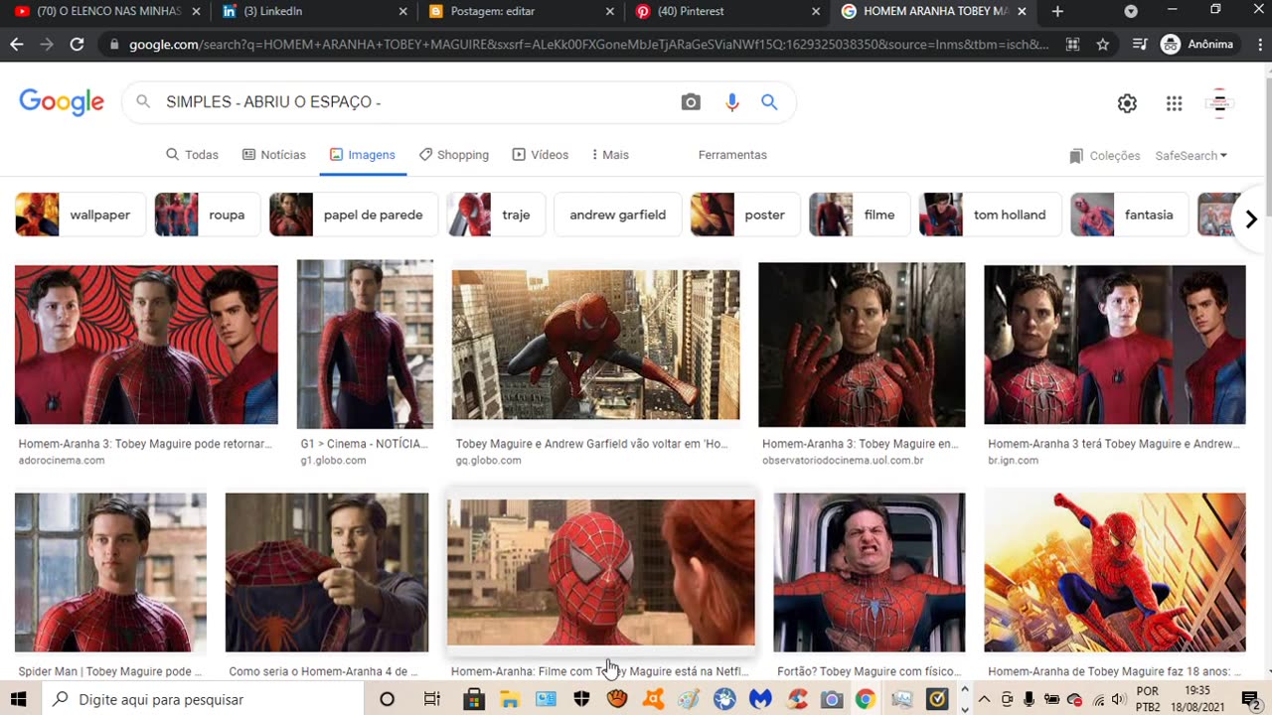
Task: Close the Pinterest browser tab
Action: (x=816, y=11)
